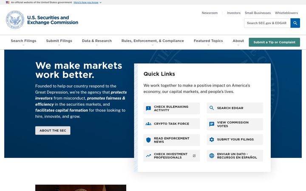Open the Data & Research dropdown
306x191 pixels.
(97, 42)
